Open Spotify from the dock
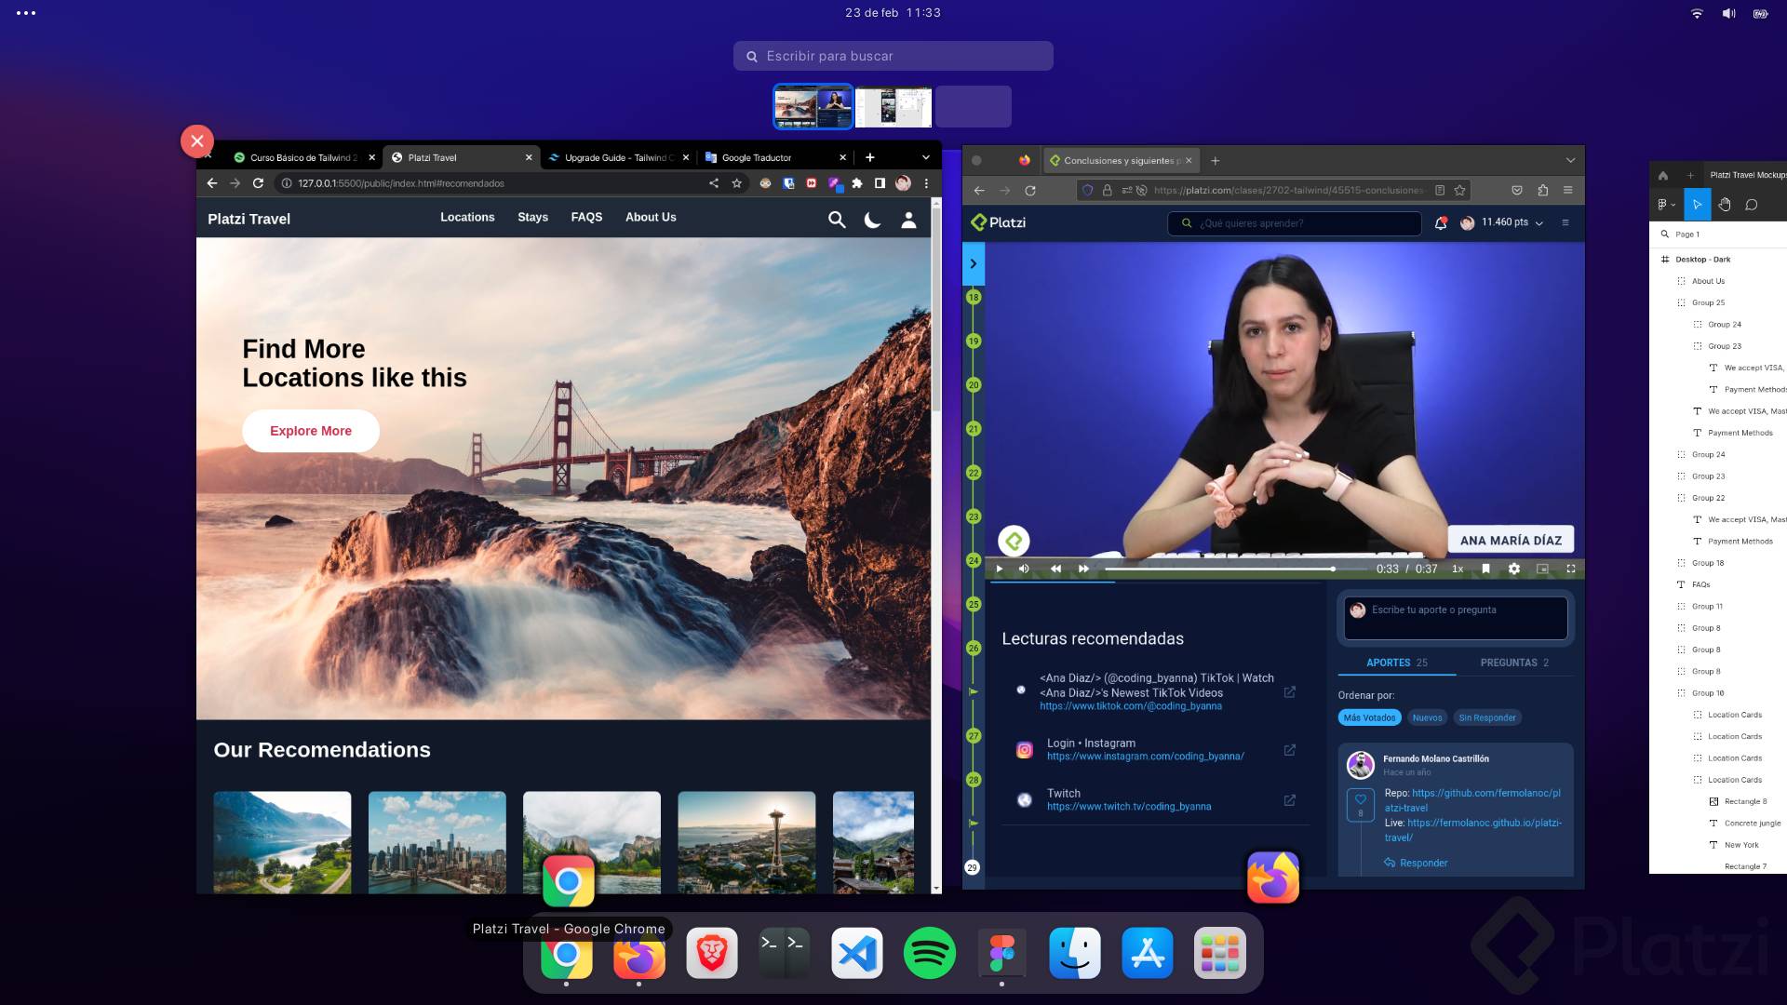The image size is (1787, 1005). 929,953
